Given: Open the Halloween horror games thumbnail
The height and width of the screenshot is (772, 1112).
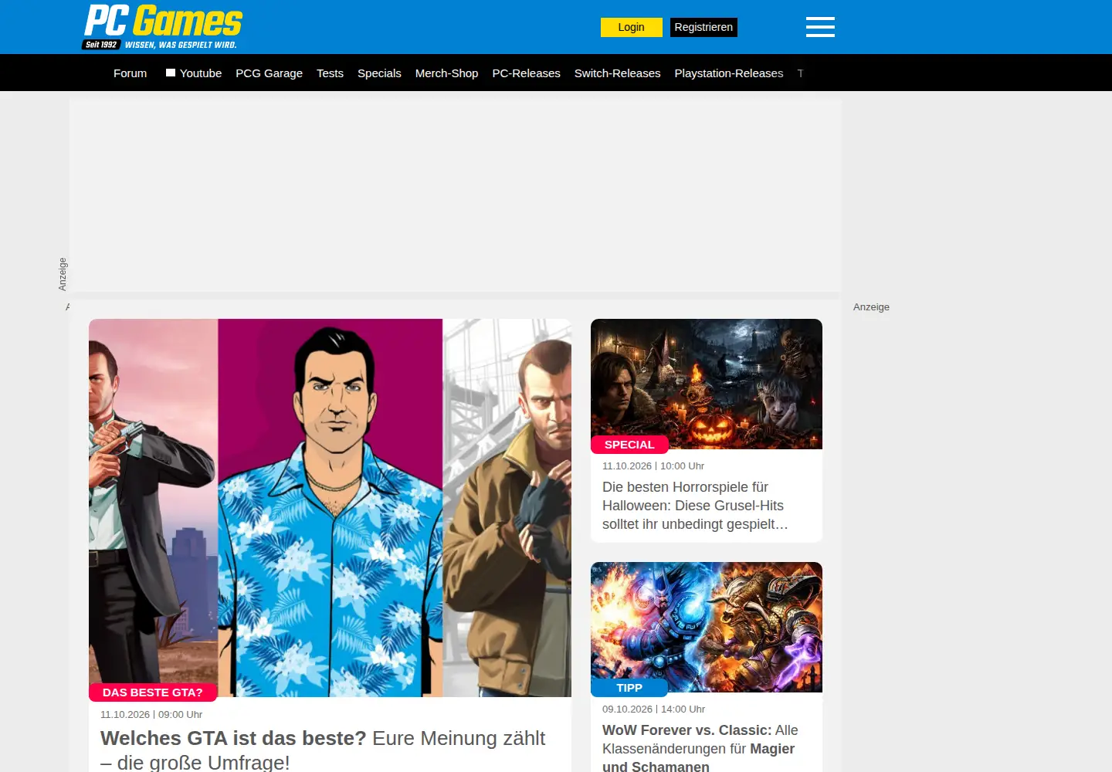Looking at the screenshot, I should (x=707, y=384).
